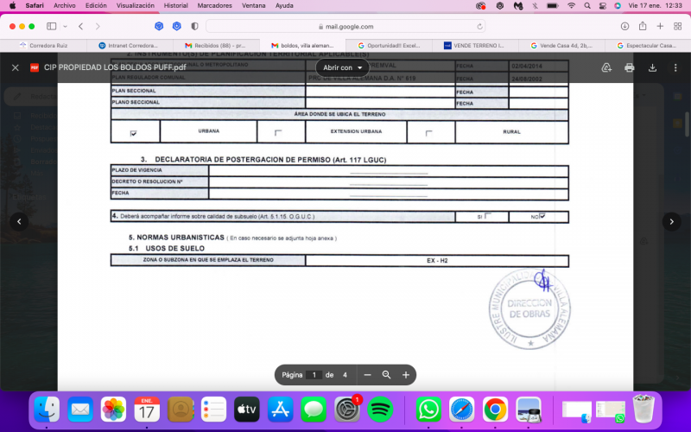Go forward in Safari history
This screenshot has height=432, width=691.
98,27
